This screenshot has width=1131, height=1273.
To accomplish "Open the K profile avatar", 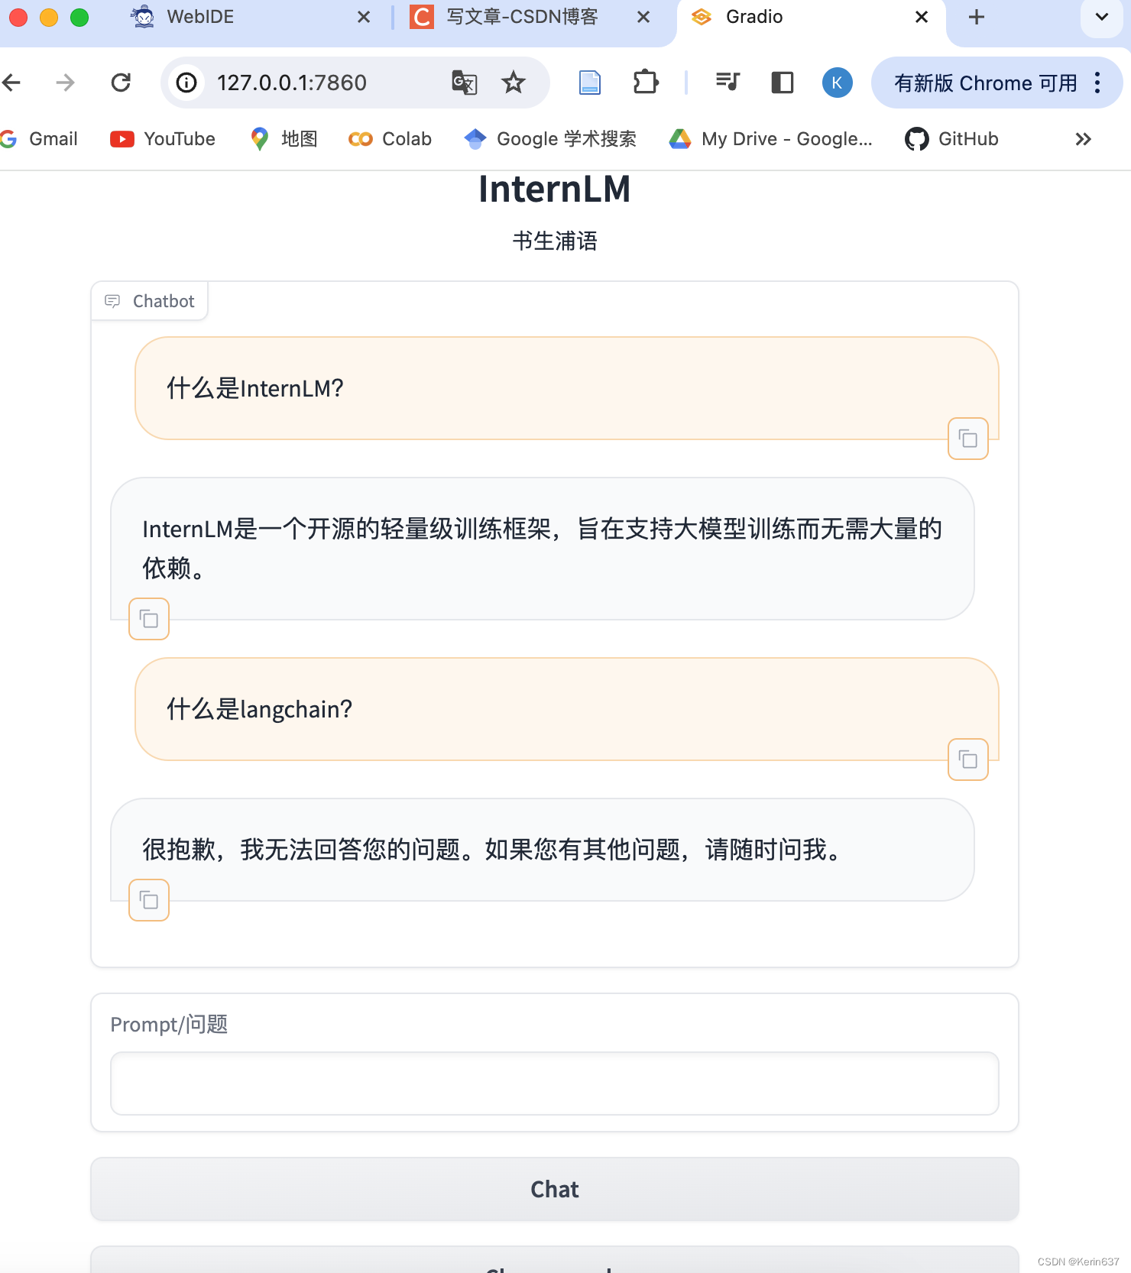I will [x=838, y=83].
